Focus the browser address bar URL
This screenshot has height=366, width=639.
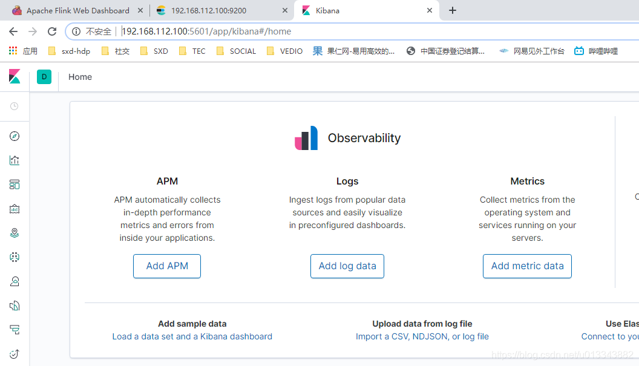(206, 31)
